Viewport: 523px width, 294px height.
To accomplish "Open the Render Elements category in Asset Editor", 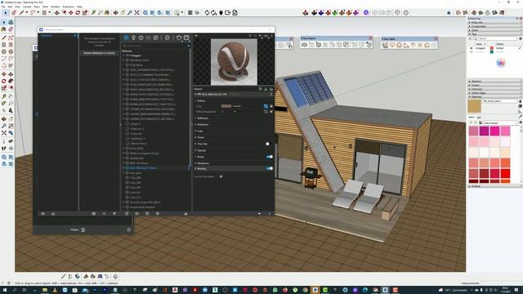I will pos(148,38).
